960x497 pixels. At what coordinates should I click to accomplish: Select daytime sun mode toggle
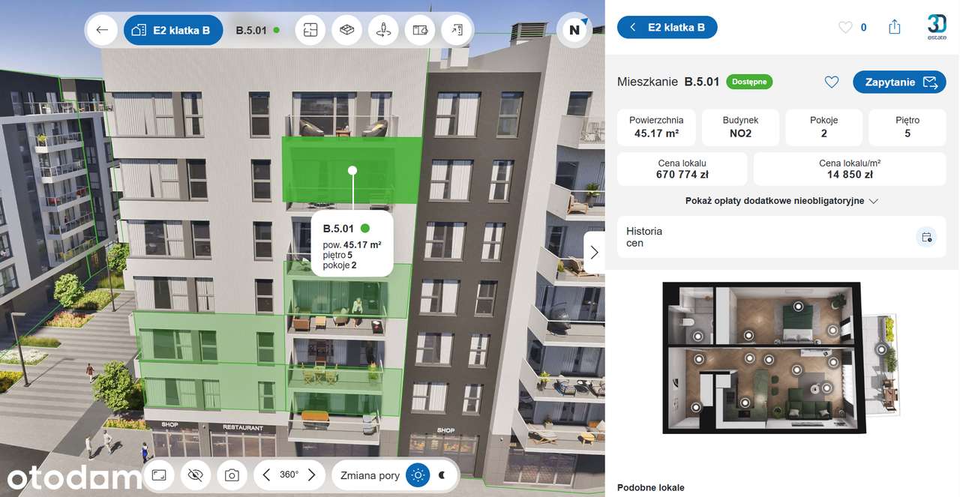point(418,475)
